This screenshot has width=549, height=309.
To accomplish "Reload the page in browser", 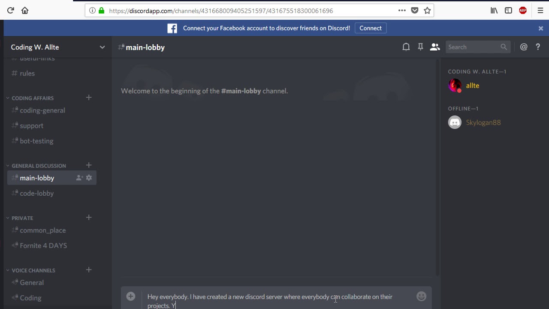I will (11, 11).
